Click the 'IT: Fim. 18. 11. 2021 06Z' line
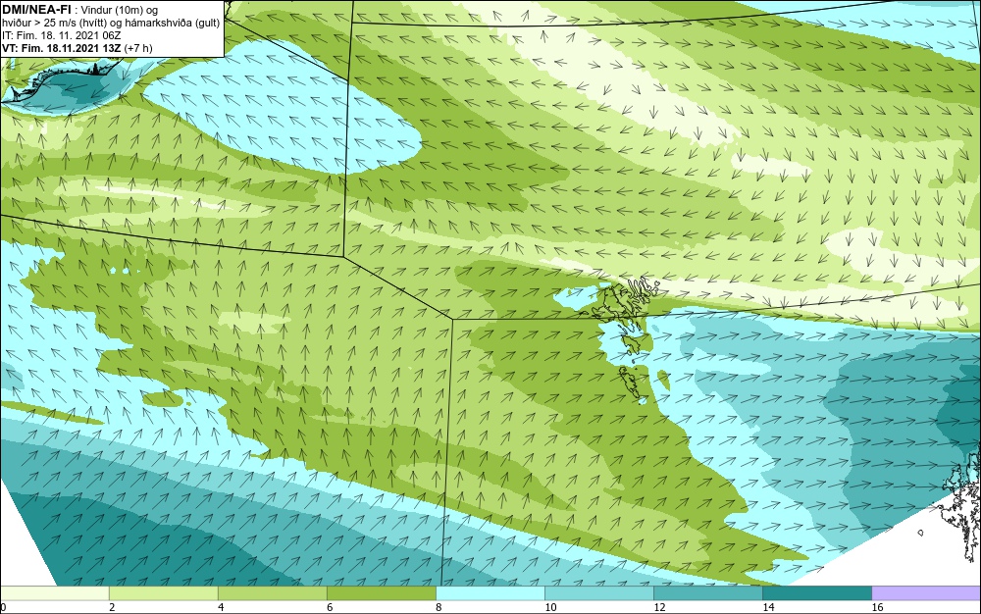The image size is (981, 614). (62, 35)
